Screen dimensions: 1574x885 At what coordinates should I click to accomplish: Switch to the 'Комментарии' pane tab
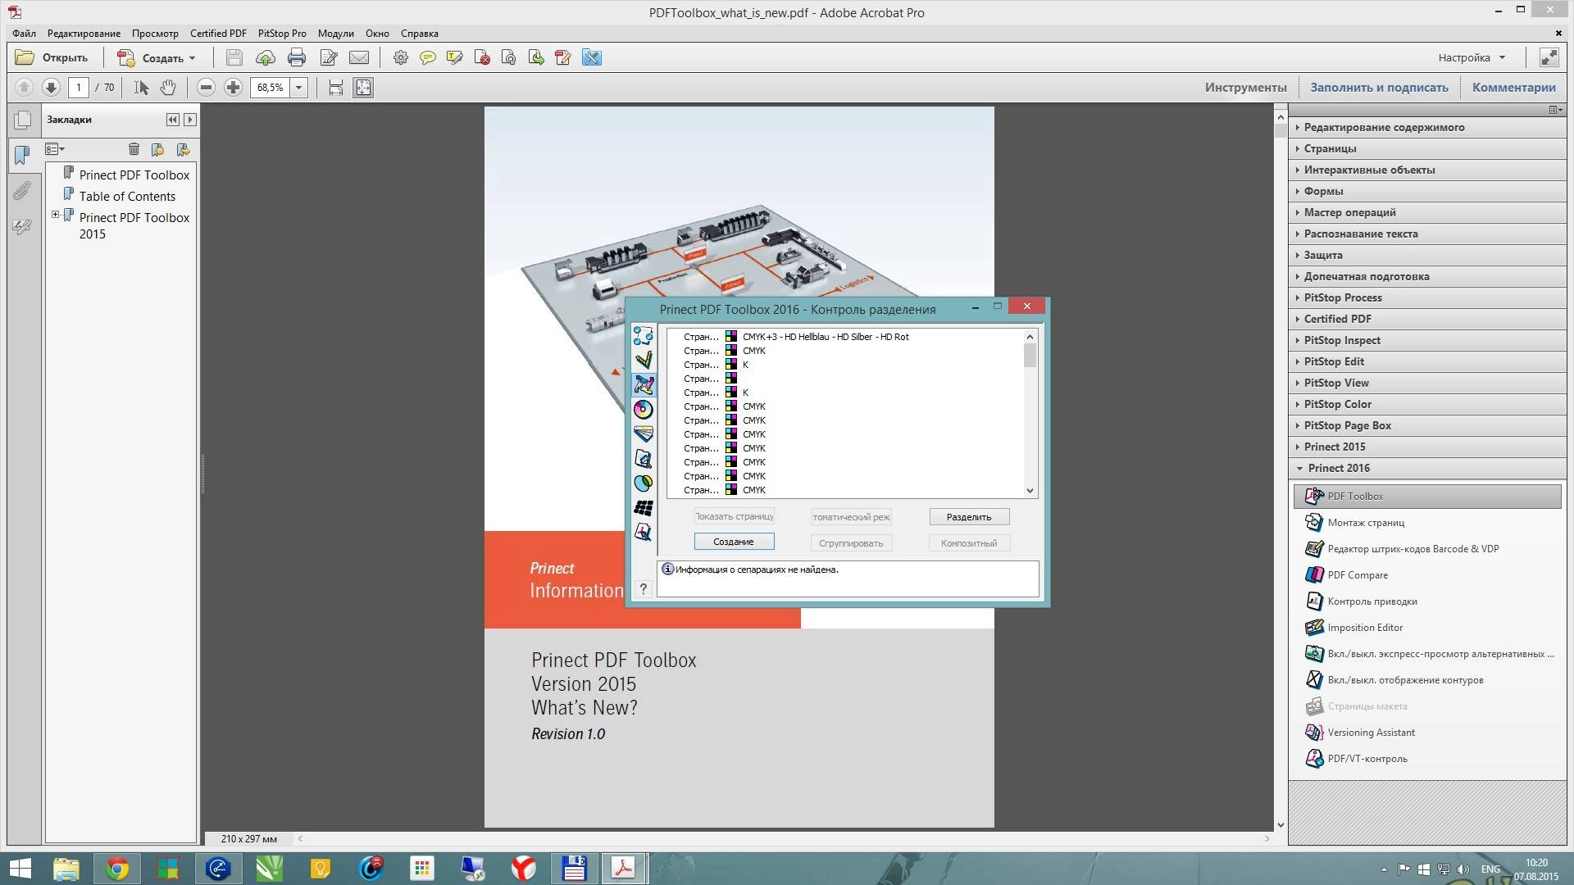pos(1513,87)
